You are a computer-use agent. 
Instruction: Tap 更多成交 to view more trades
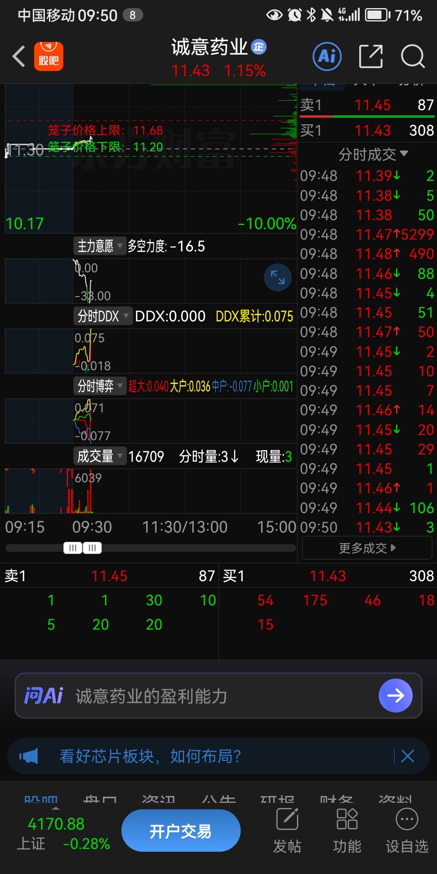point(367,548)
